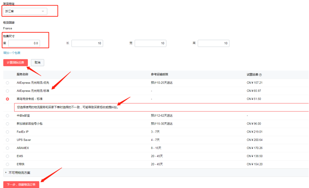Click the logistics mismatch warning message

coord(67,107)
